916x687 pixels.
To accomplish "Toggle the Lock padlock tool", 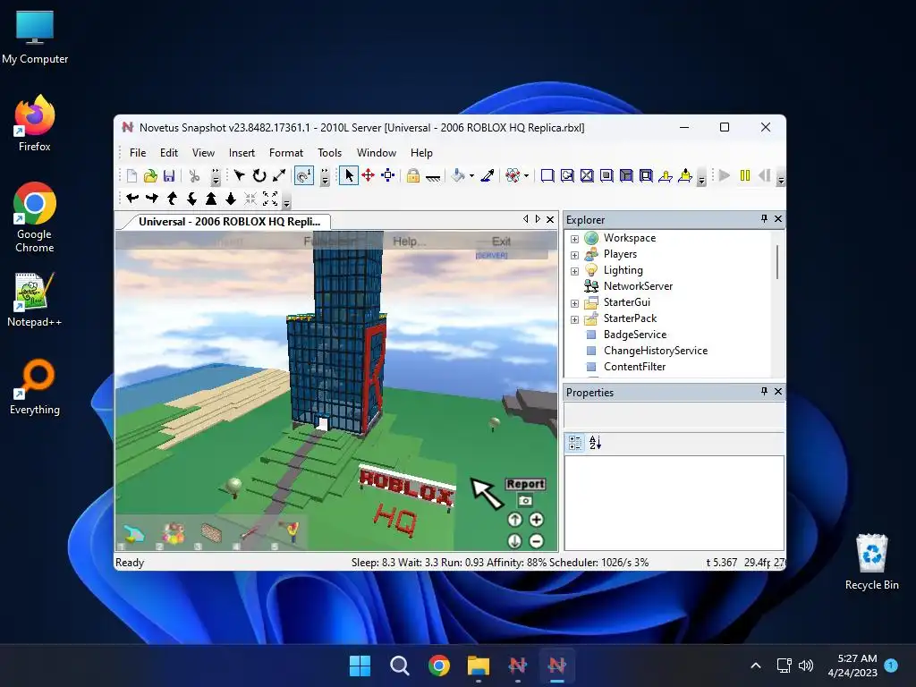I will [x=413, y=175].
